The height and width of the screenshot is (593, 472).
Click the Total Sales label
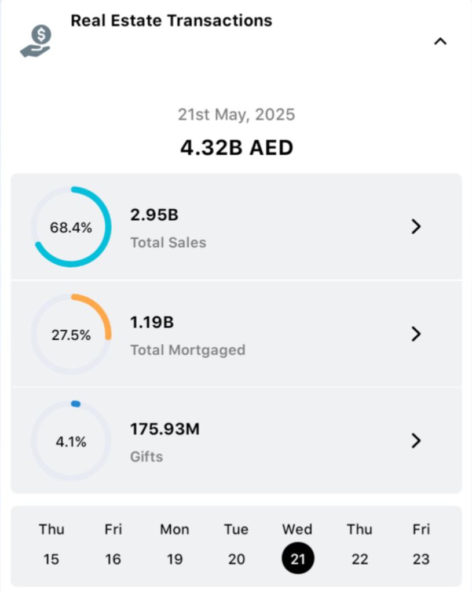pos(168,242)
